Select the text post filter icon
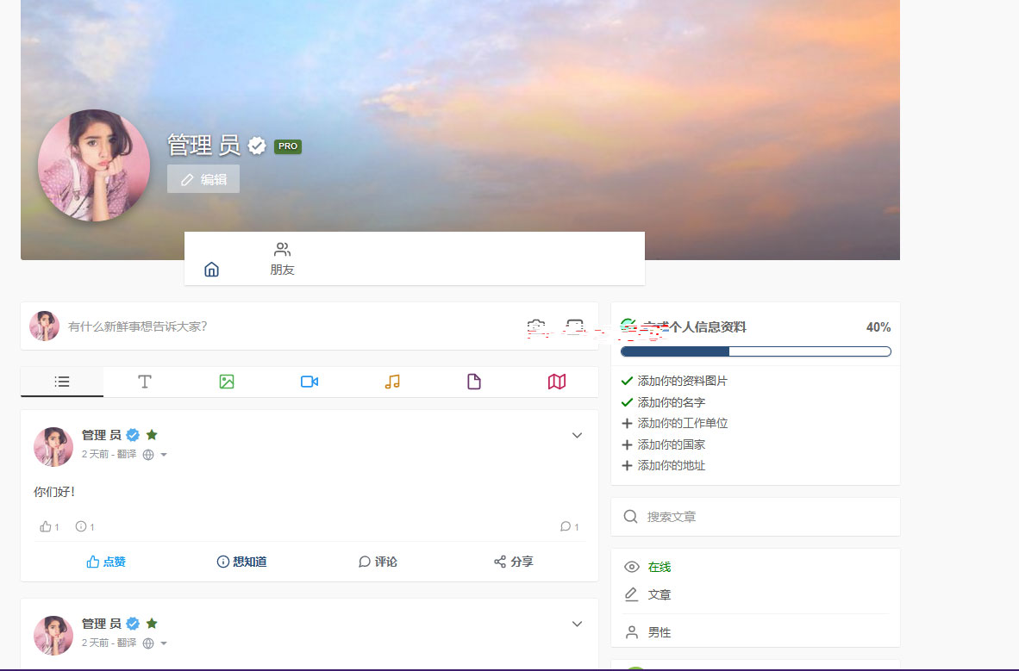The height and width of the screenshot is (671, 1019). click(145, 382)
